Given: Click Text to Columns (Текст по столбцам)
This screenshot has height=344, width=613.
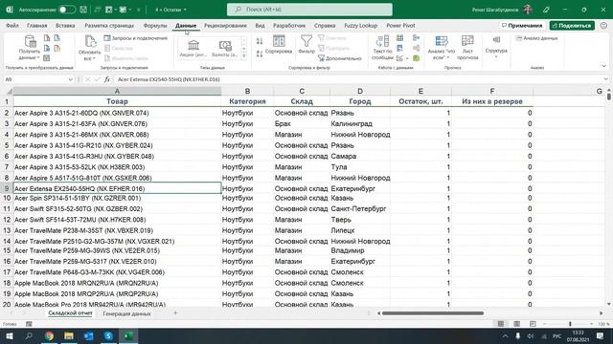Looking at the screenshot, I should (x=382, y=47).
